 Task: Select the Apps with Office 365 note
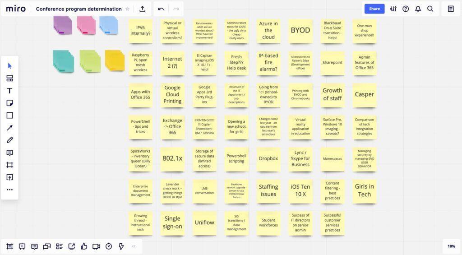tap(141, 94)
